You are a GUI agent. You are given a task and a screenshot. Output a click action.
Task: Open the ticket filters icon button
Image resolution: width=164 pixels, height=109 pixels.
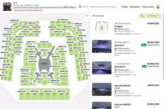tap(142, 16)
